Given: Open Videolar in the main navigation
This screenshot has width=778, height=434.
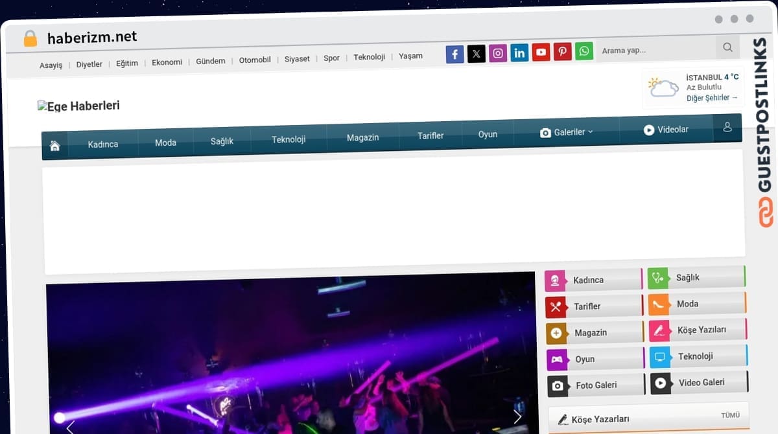Looking at the screenshot, I should (x=666, y=130).
